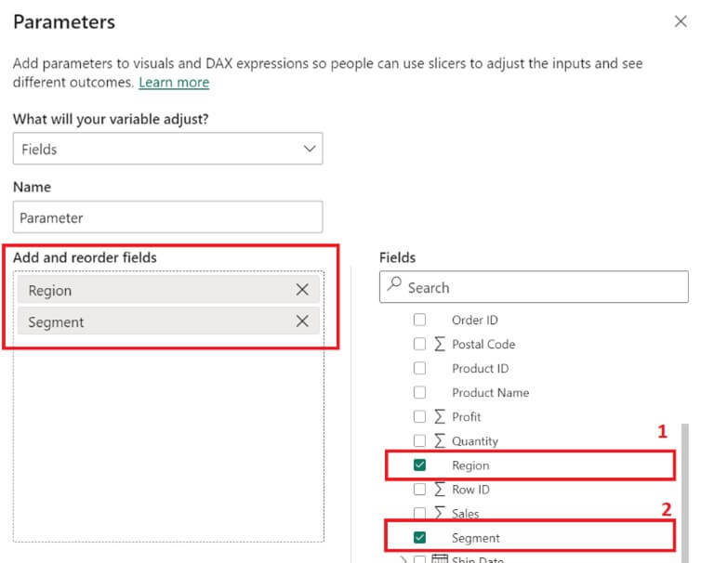Viewport: 701px width, 563px height.
Task: Click the calendar icon beside Ship Date
Action: point(440,558)
